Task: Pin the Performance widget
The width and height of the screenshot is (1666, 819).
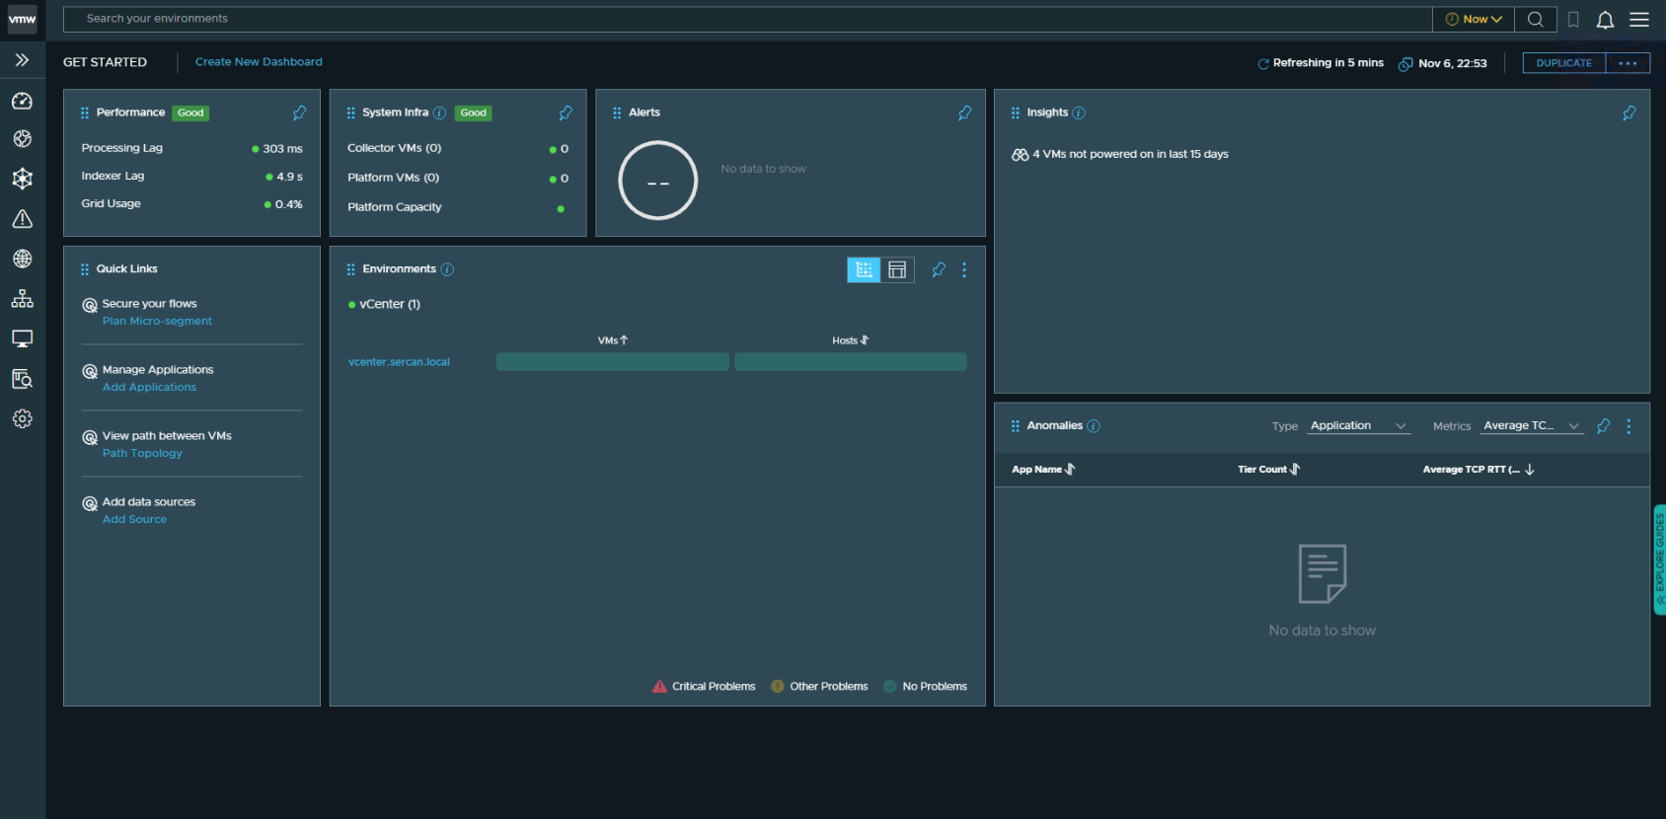Action: tap(299, 113)
